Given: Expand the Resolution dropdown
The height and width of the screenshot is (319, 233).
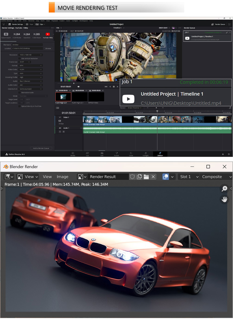Looking at the screenshot, I should [x=31, y=55].
